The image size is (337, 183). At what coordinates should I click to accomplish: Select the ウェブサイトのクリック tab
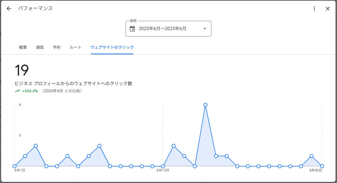click(112, 47)
